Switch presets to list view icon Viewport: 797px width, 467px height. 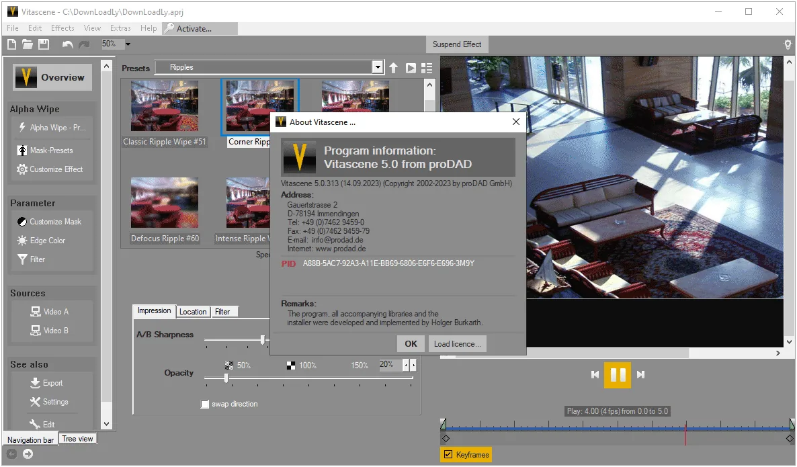tap(427, 68)
